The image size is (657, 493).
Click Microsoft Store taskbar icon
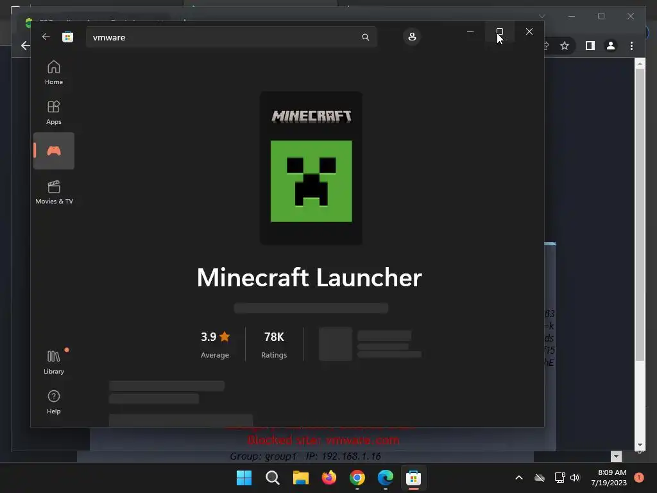414,478
